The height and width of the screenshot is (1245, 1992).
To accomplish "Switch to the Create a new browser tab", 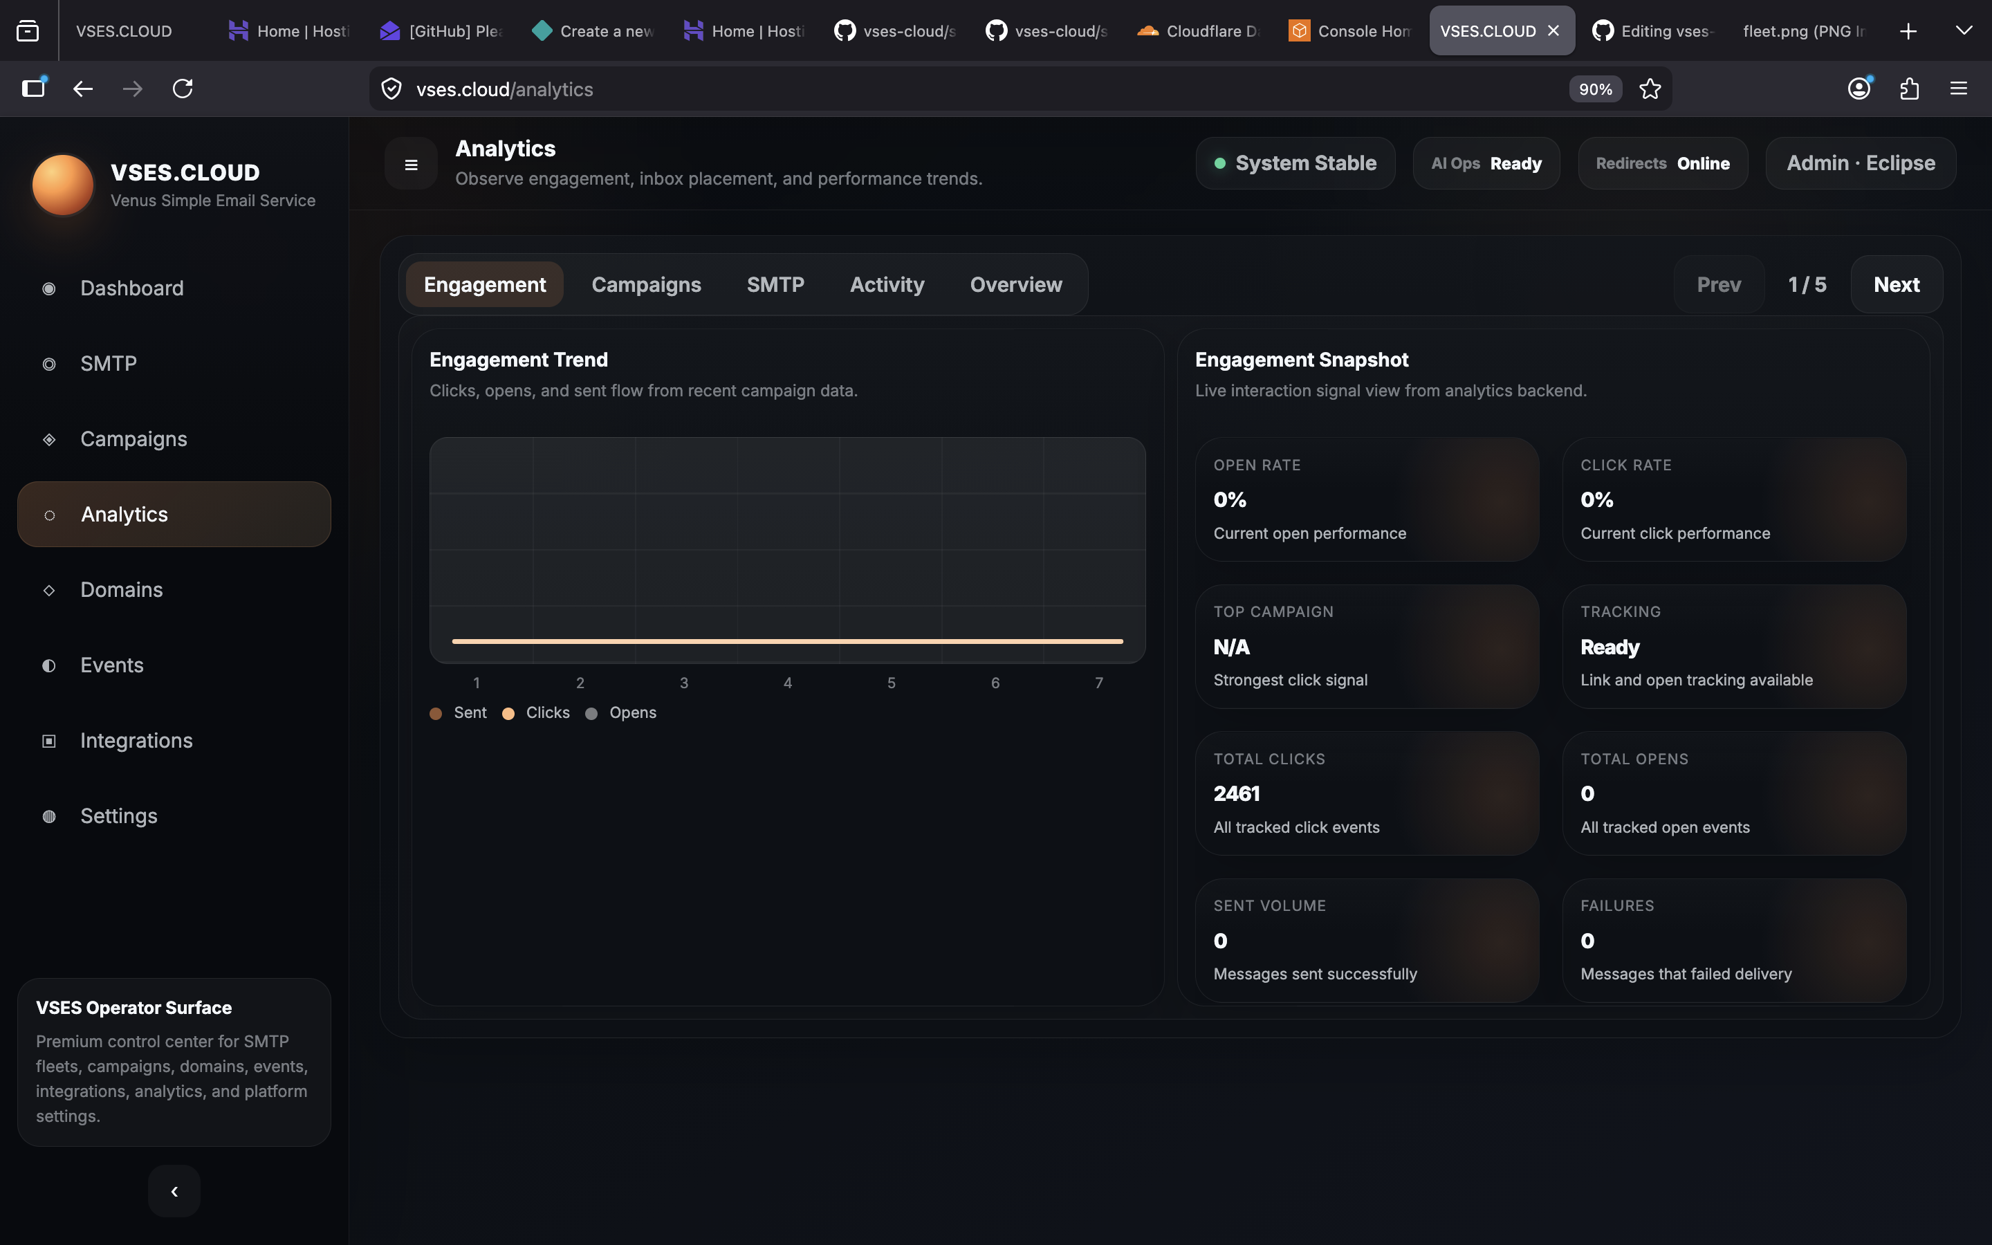I will [592, 31].
